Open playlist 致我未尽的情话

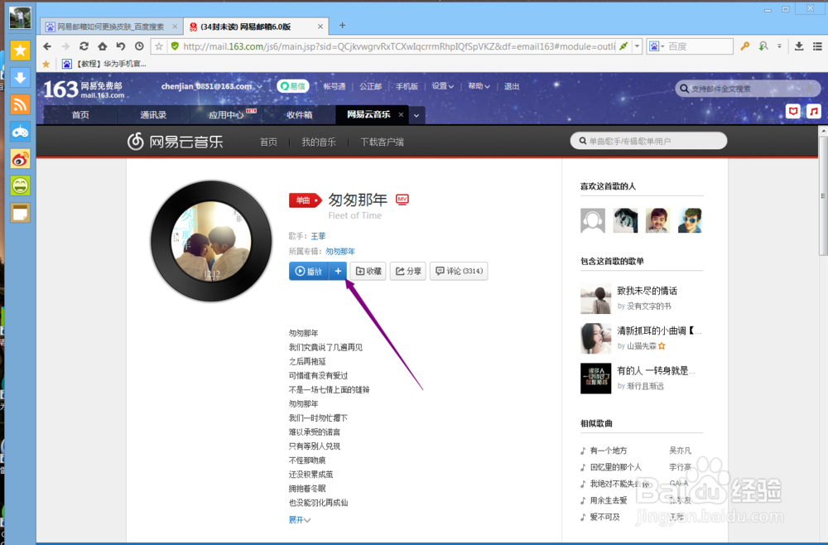click(647, 291)
